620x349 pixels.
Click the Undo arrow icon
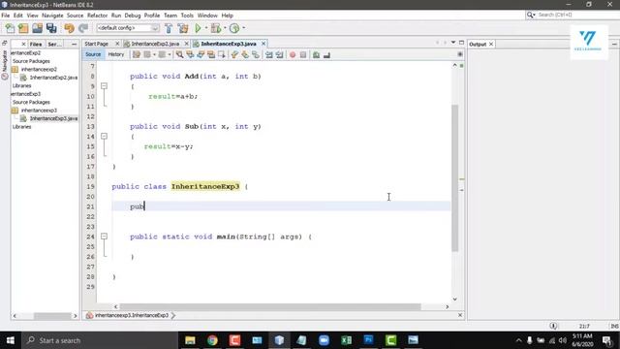[x=69, y=28]
